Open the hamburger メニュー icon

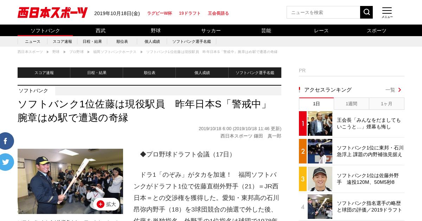(387, 13)
